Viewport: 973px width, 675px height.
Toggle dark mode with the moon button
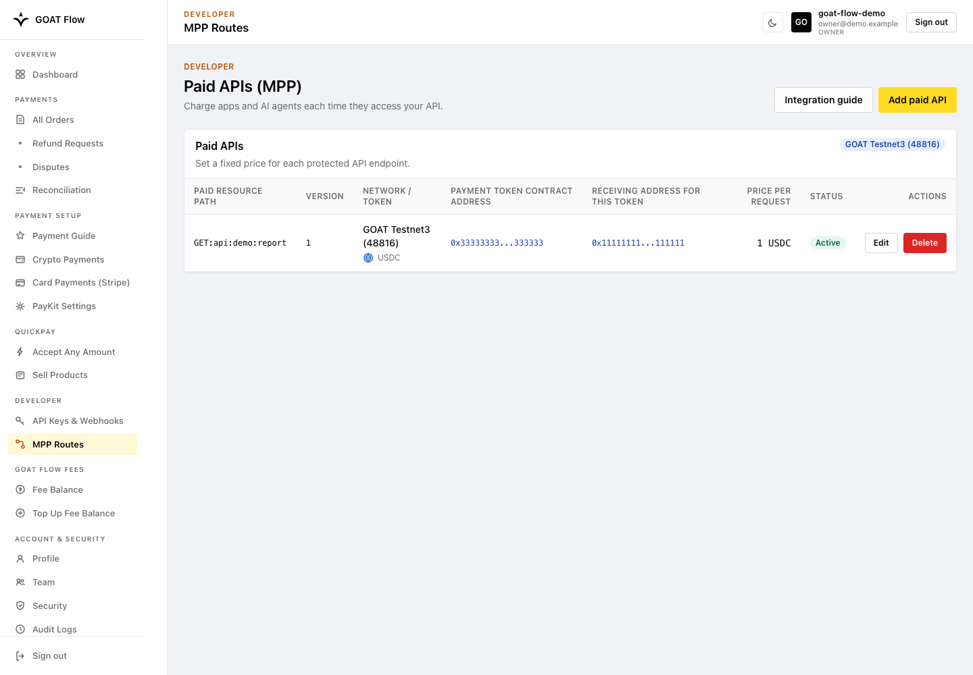(773, 22)
